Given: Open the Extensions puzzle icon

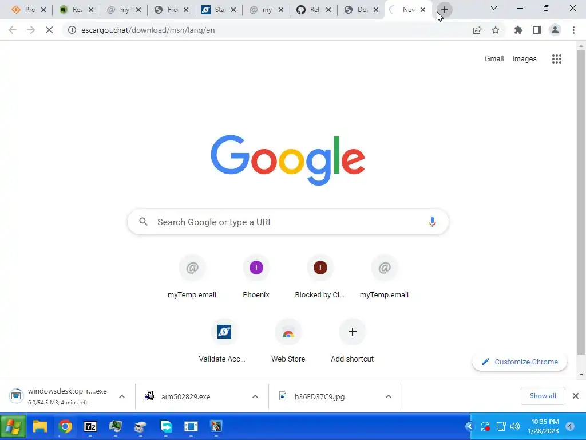Looking at the screenshot, I should [x=518, y=30].
